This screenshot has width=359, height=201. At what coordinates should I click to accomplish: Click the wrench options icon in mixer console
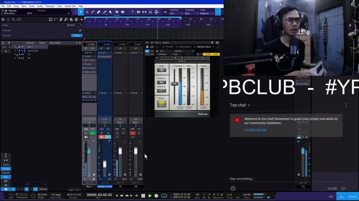(x=9, y=43)
